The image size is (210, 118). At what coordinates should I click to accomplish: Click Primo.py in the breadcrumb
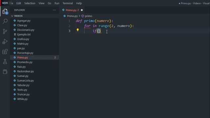[x=72, y=16]
